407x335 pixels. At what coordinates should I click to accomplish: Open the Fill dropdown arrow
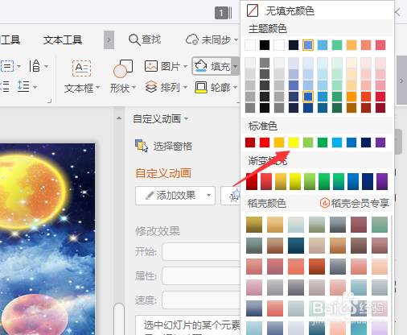[235, 66]
